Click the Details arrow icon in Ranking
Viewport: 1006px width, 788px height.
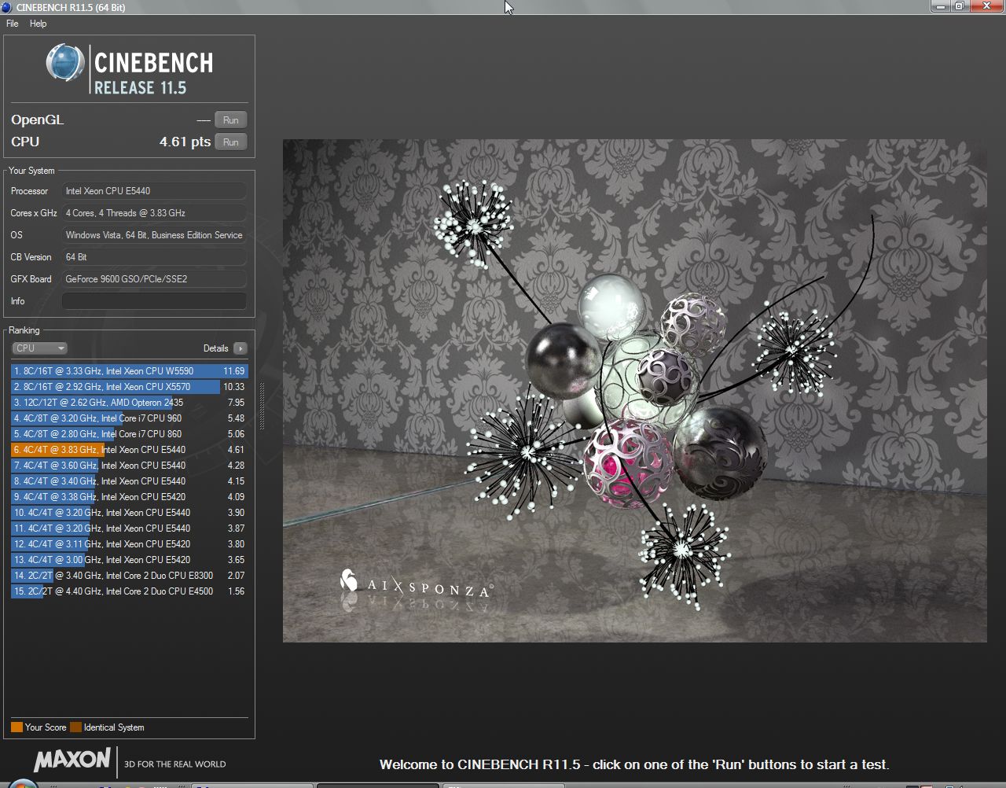(240, 348)
